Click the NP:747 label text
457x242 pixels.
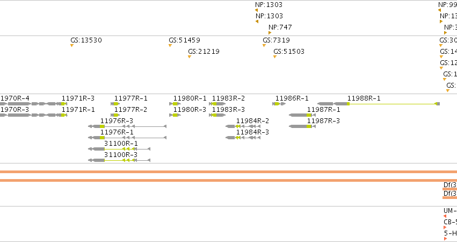[x=280, y=27]
